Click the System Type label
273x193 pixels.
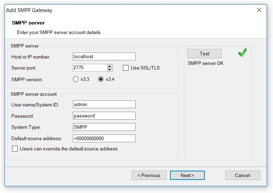26,127
